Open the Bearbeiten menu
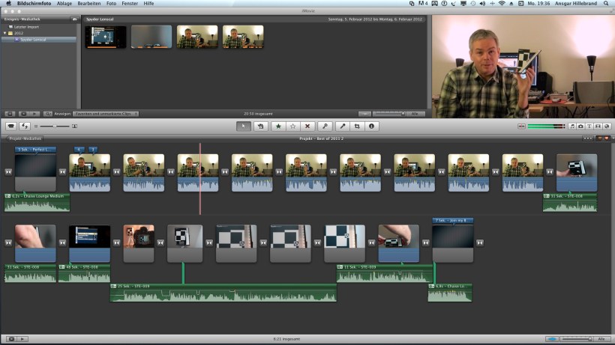The height and width of the screenshot is (345, 615). click(89, 3)
